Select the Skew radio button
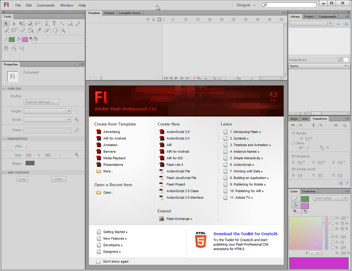The width and height of the screenshot is (352, 271). [294, 143]
